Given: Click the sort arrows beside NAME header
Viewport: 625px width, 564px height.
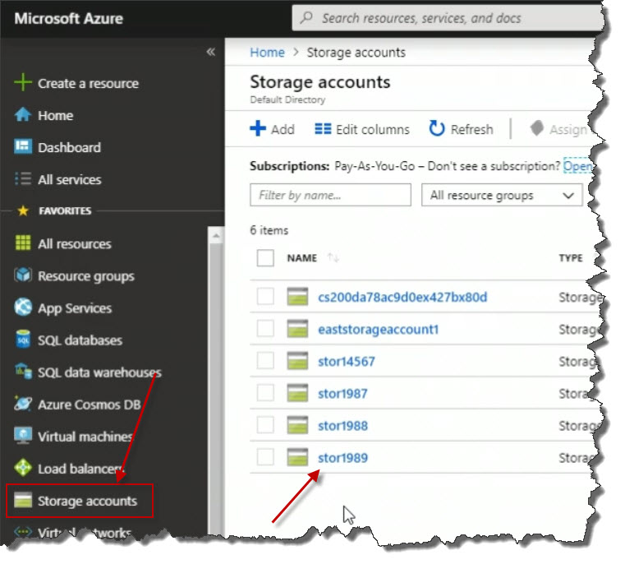Looking at the screenshot, I should pos(333,258).
